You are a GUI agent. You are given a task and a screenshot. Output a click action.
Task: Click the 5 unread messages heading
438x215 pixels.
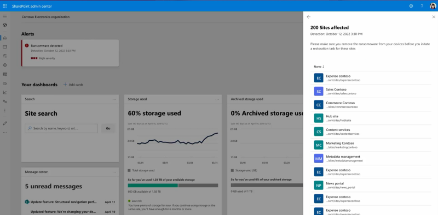tap(53, 186)
